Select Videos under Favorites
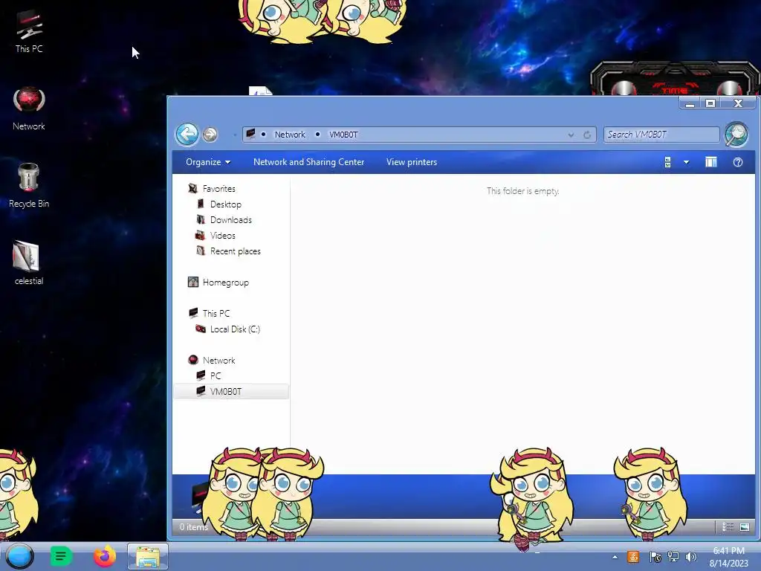 tap(223, 236)
